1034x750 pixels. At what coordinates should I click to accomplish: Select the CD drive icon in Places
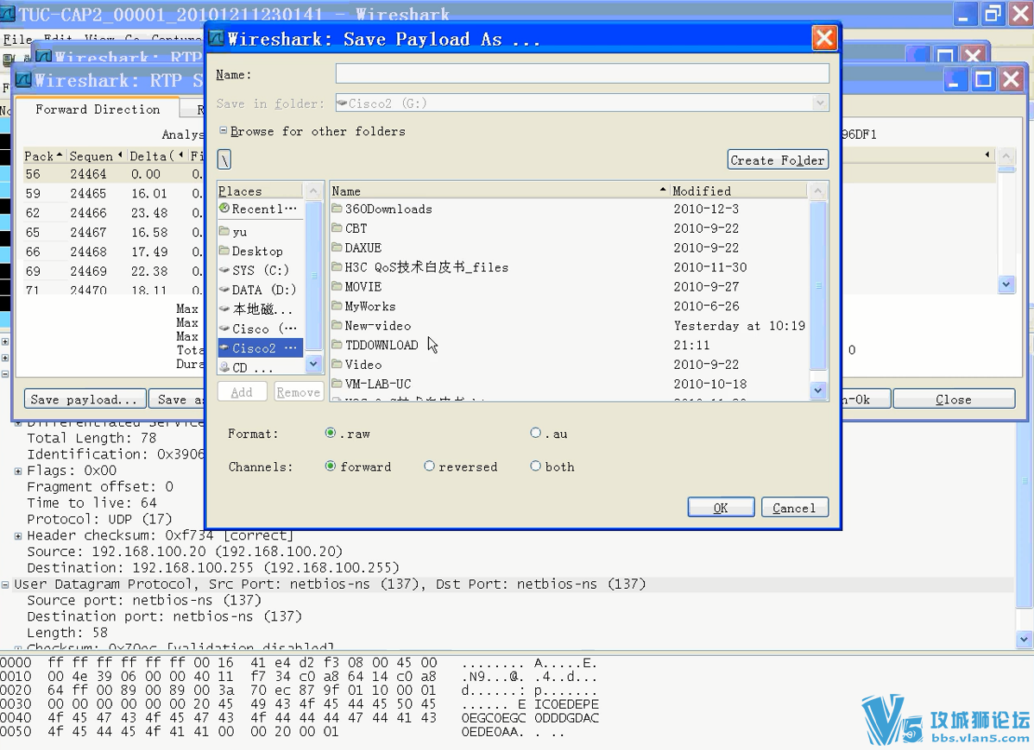point(224,368)
